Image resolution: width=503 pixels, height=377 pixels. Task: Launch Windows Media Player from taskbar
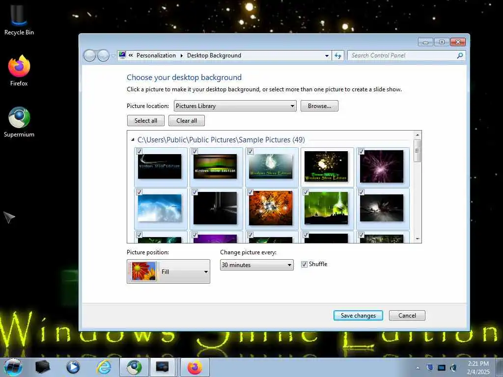[x=73, y=367]
